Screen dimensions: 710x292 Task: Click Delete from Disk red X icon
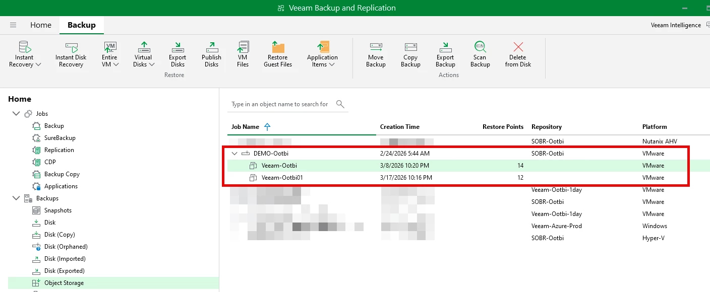(x=518, y=48)
